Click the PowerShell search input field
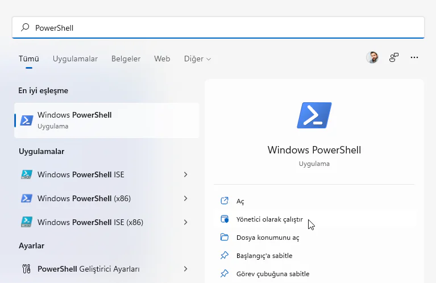The width and height of the screenshot is (436, 283). [227, 27]
